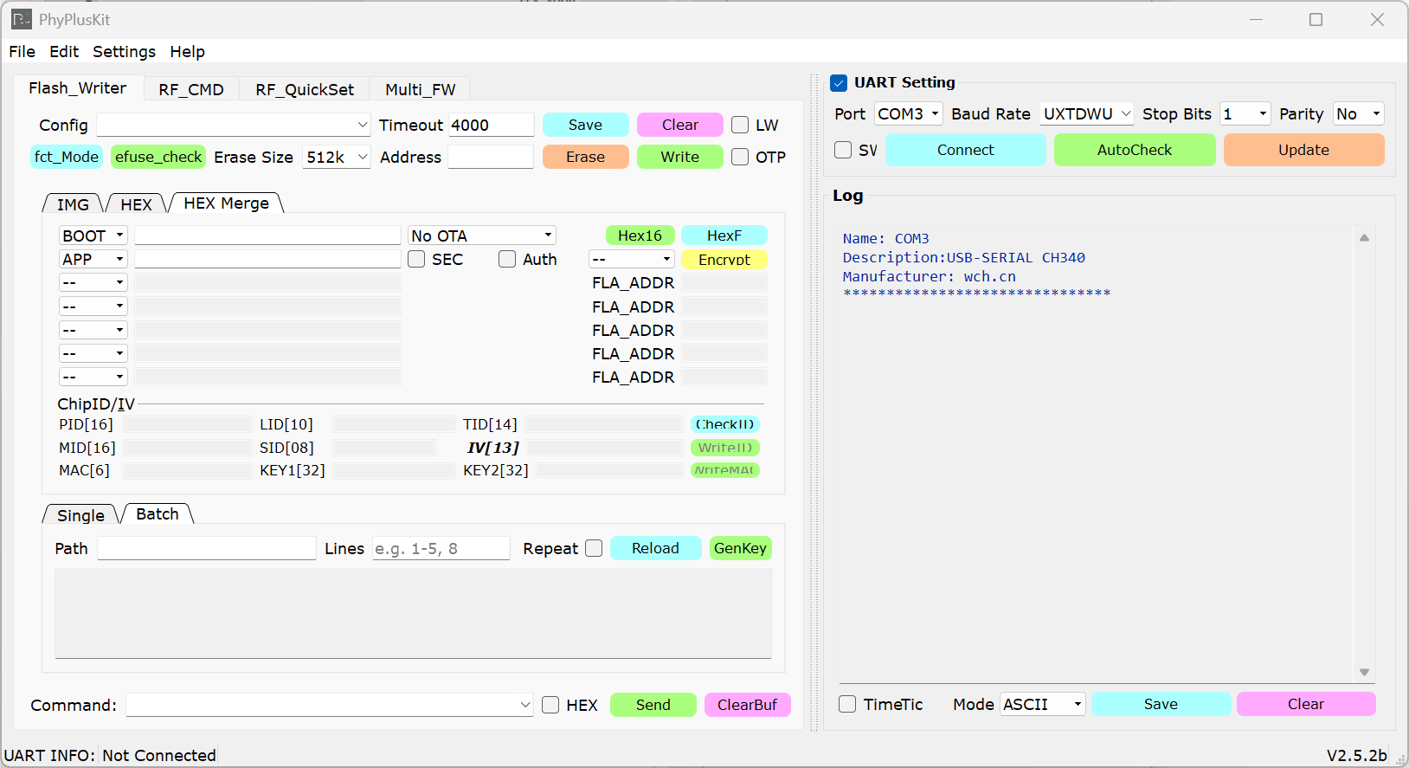Open the BOOT type dropdown

pos(93,236)
